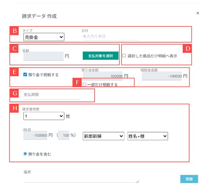Select the 預り金を含む radio button

point(25,154)
